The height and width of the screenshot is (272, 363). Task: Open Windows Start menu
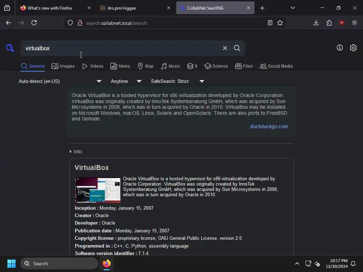[11, 263]
